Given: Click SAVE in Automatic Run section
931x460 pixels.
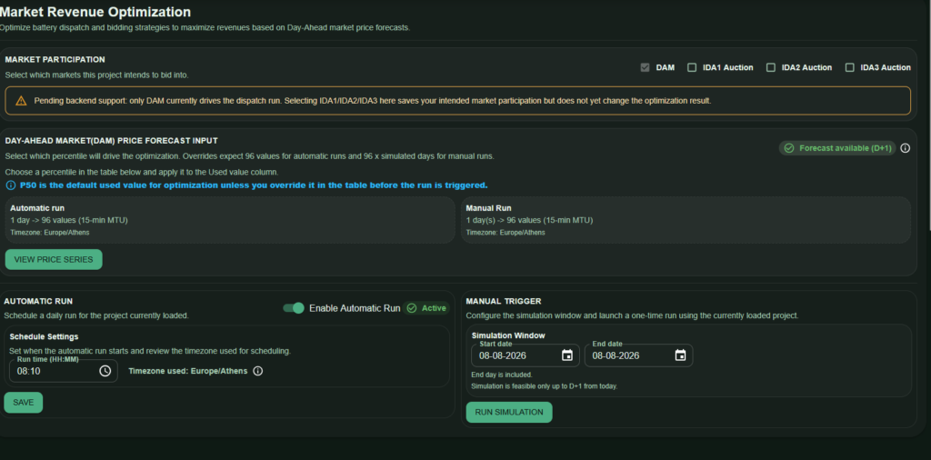Looking at the screenshot, I should click(23, 403).
